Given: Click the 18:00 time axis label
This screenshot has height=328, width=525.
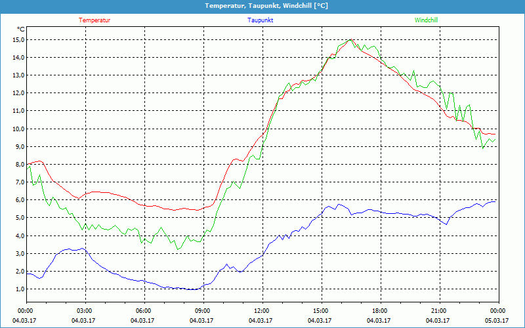Looking at the screenshot, I should tap(381, 311).
